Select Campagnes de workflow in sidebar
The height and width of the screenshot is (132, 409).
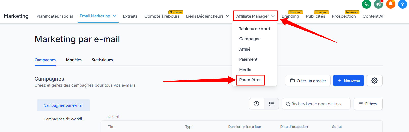pyautogui.click(x=64, y=119)
